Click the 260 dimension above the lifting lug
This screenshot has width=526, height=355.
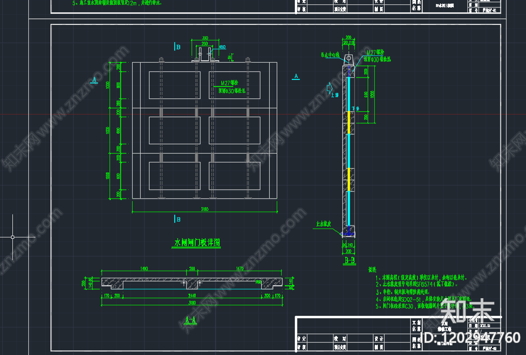[x=204, y=43]
